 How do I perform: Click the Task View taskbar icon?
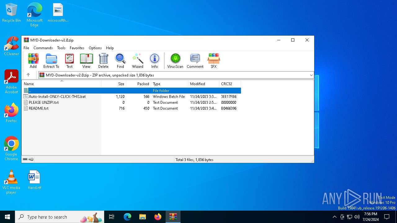point(112,217)
